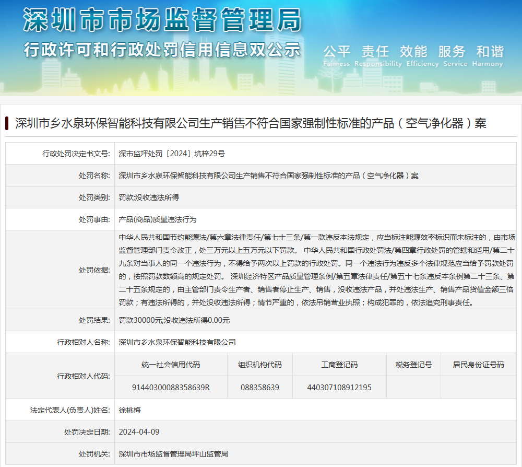The width and height of the screenshot is (522, 467).
Task: Select the 行政相对人代码 label
Action: pyautogui.click(x=83, y=376)
